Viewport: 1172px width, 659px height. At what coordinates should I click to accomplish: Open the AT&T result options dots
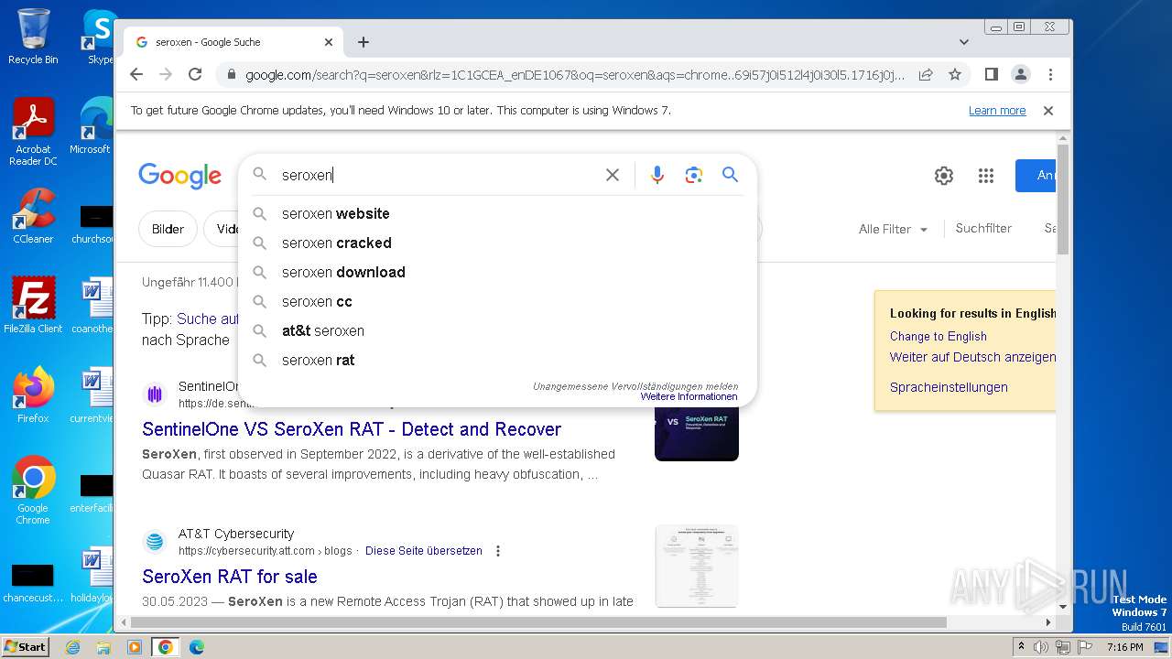click(498, 551)
